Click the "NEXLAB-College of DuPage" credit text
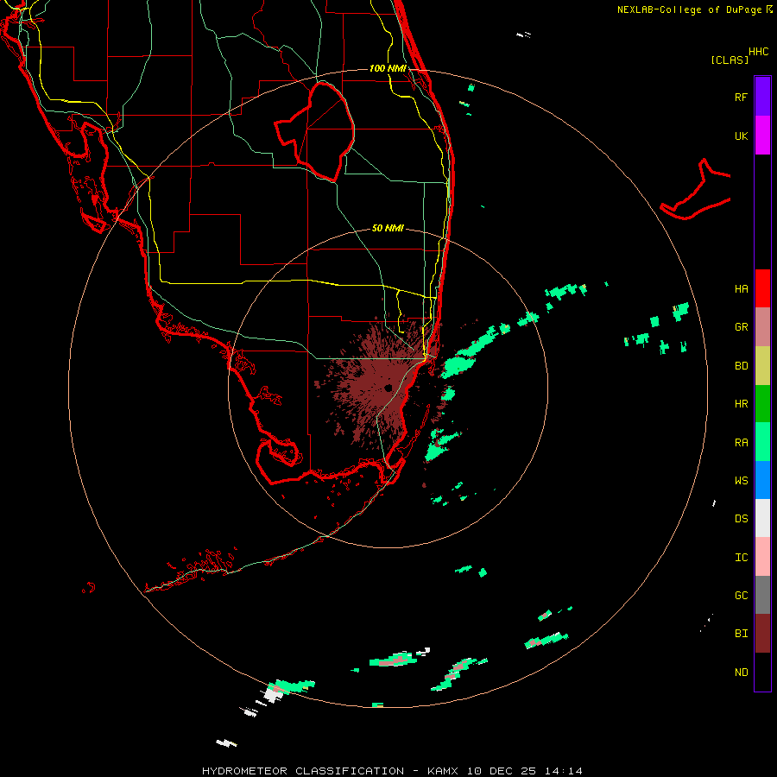Image resolution: width=777 pixels, height=777 pixels. coord(689,9)
